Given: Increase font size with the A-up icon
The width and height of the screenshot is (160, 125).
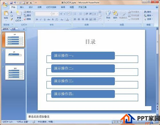Looking at the screenshot, I should (61, 14).
